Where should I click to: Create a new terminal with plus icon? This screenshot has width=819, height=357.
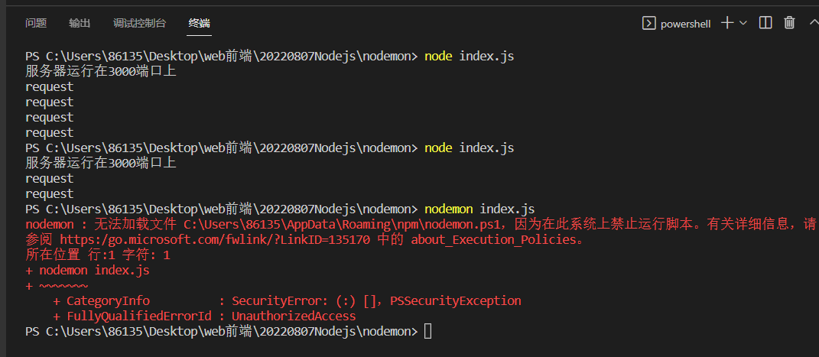[x=727, y=23]
